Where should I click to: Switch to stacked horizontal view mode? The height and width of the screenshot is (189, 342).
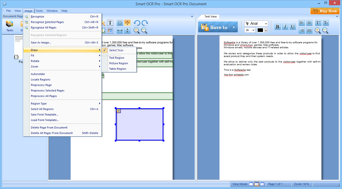tap(262, 184)
